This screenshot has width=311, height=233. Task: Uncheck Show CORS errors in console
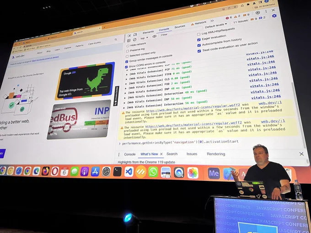126,67
